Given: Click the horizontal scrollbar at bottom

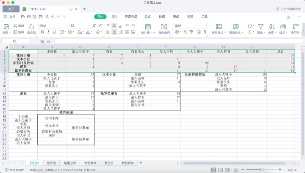Looking at the screenshot, I should point(234,163).
